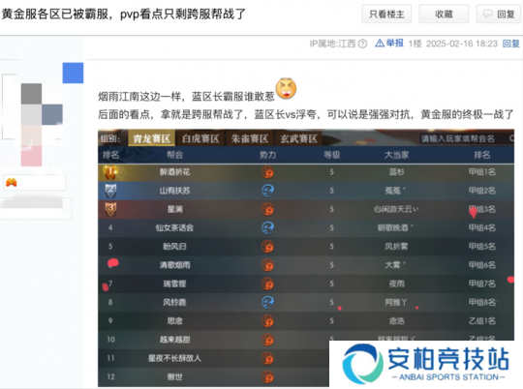Click the blue faction icon for 风铃鹿
Image resolution: width=523 pixels, height=389 pixels.
coord(267,302)
